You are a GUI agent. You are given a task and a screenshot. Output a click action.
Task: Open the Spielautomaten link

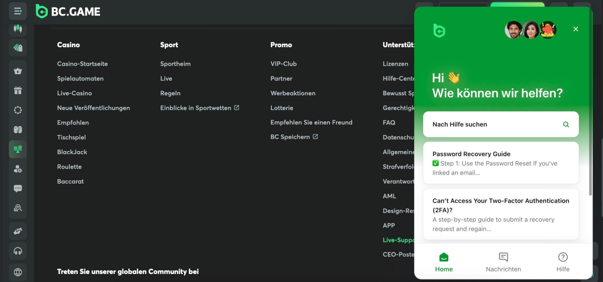tap(80, 79)
